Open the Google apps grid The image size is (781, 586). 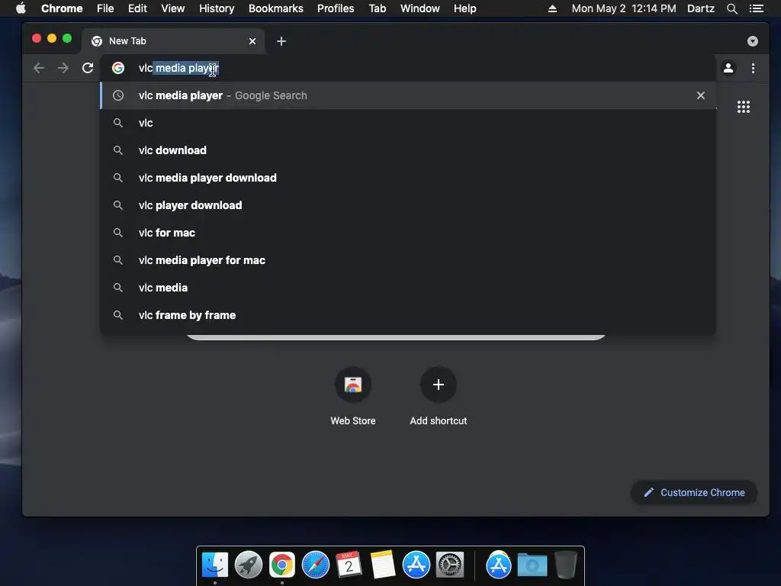coord(743,107)
